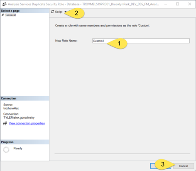Viewport: 196px width, 171px height.
Task: Minimize the Duplicate Security Role dialog
Action: click(166, 4)
